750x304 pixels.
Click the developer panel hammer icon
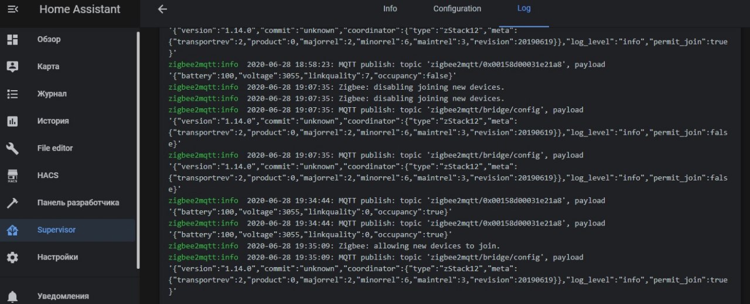pyautogui.click(x=13, y=203)
